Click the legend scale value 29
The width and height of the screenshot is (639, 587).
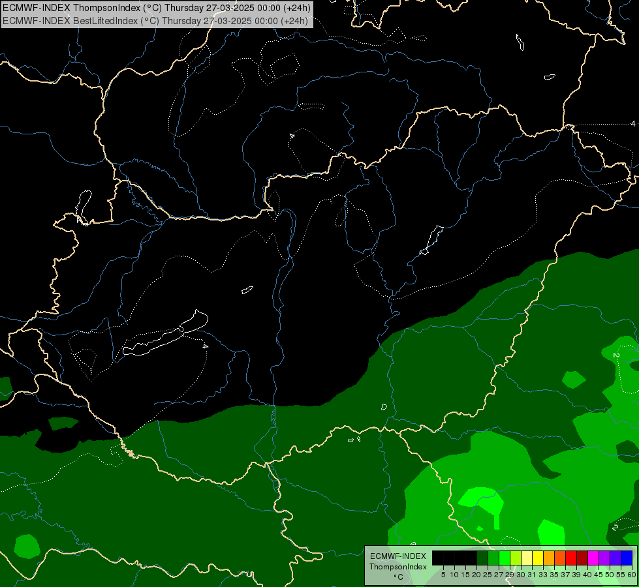tap(510, 575)
